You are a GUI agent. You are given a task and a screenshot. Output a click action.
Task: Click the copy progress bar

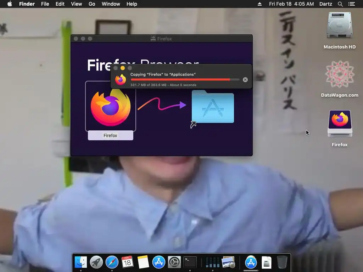pos(185,80)
